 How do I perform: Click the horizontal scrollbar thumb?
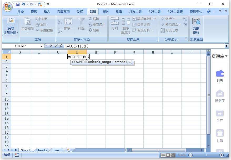[x=159, y=150]
